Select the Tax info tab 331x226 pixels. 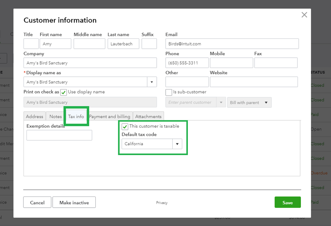[x=76, y=116]
